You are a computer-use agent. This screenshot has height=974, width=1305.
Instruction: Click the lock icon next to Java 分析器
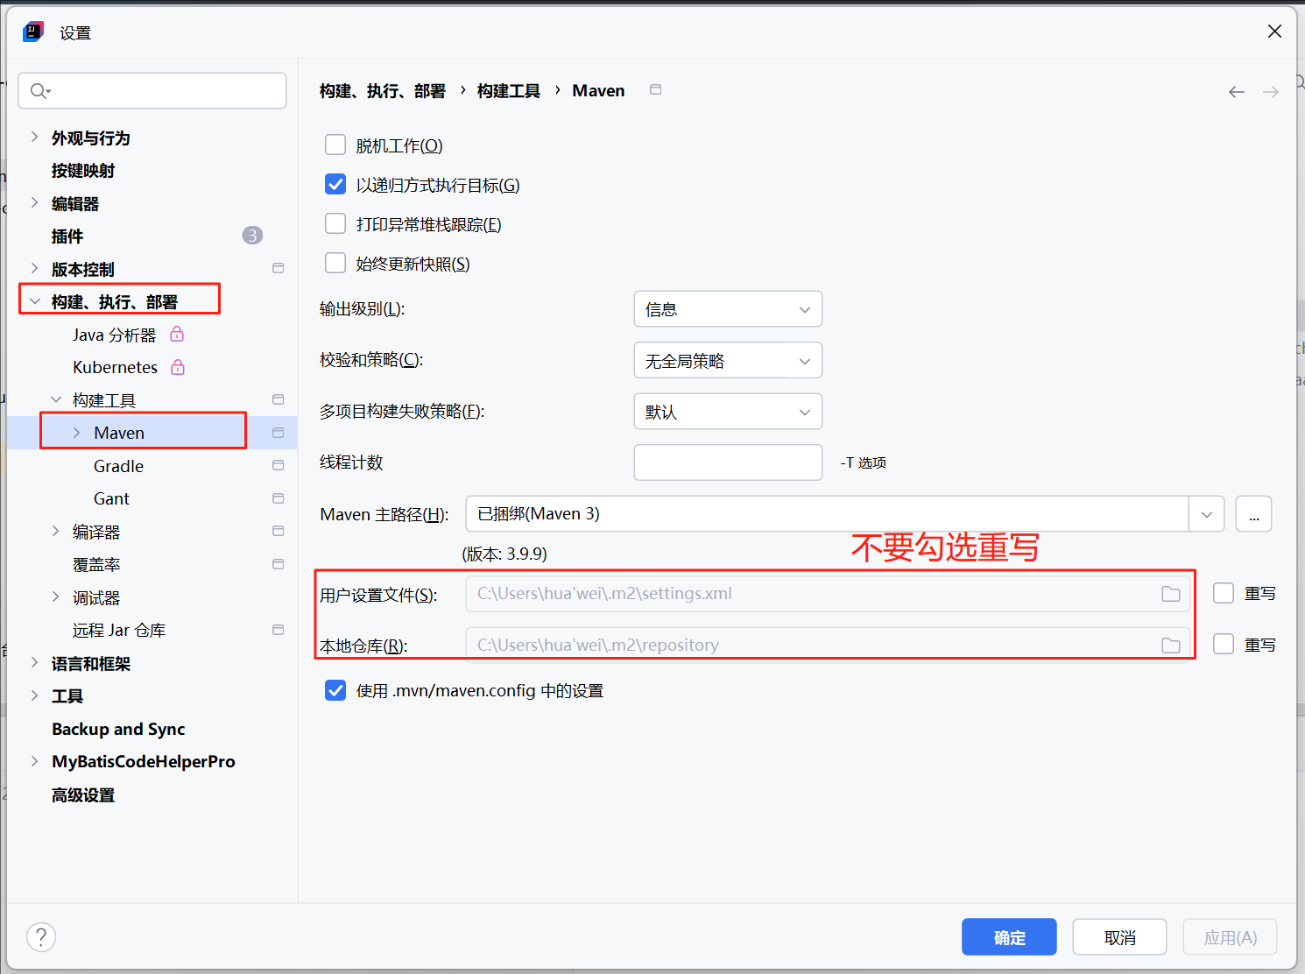coord(177,334)
